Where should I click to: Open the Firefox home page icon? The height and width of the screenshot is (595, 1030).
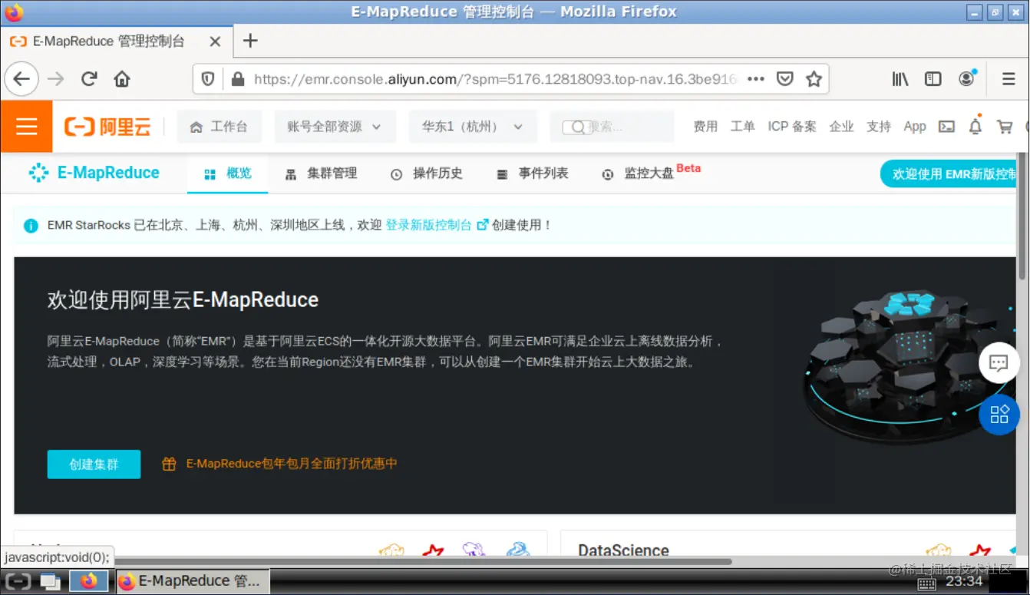click(x=121, y=78)
